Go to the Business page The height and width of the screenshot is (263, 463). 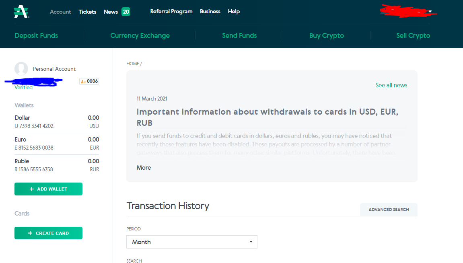coord(210,12)
